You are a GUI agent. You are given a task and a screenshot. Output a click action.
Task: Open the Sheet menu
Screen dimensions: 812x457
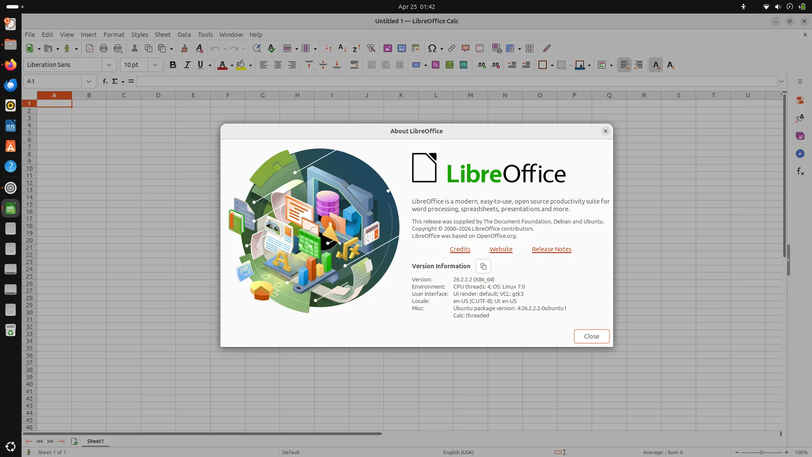point(162,35)
